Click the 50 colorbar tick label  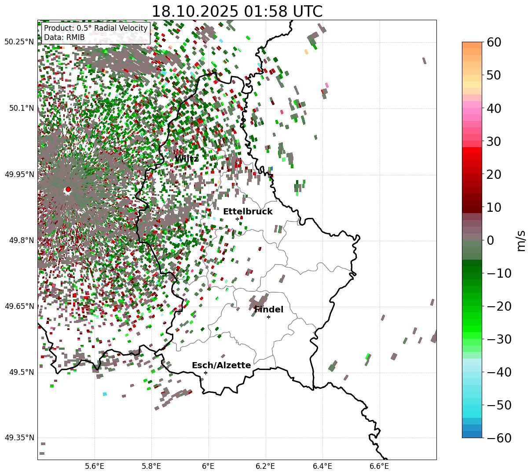pos(494,75)
